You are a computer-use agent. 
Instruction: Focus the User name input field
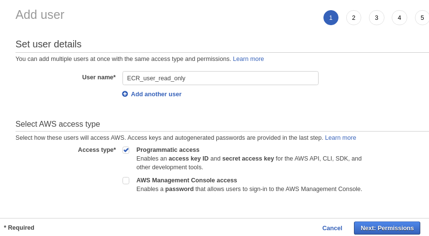coord(220,78)
